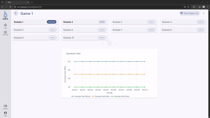Screen dimensions: 210x118
Task: Click the IARA logo in the sidebar
Action: [5, 15]
